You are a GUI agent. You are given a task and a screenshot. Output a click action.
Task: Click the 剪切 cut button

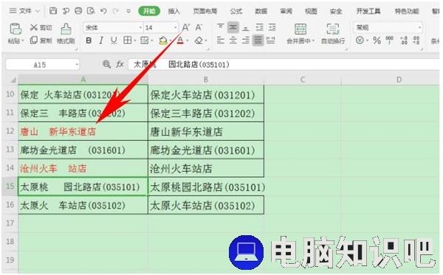pyautogui.click(x=41, y=27)
